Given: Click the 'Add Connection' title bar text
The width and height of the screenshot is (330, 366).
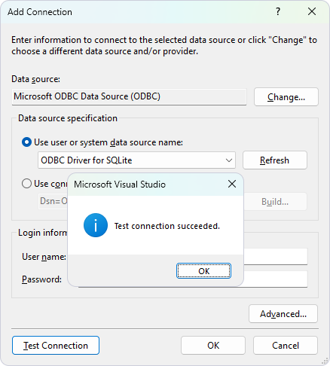Looking at the screenshot, I should coord(40,12).
